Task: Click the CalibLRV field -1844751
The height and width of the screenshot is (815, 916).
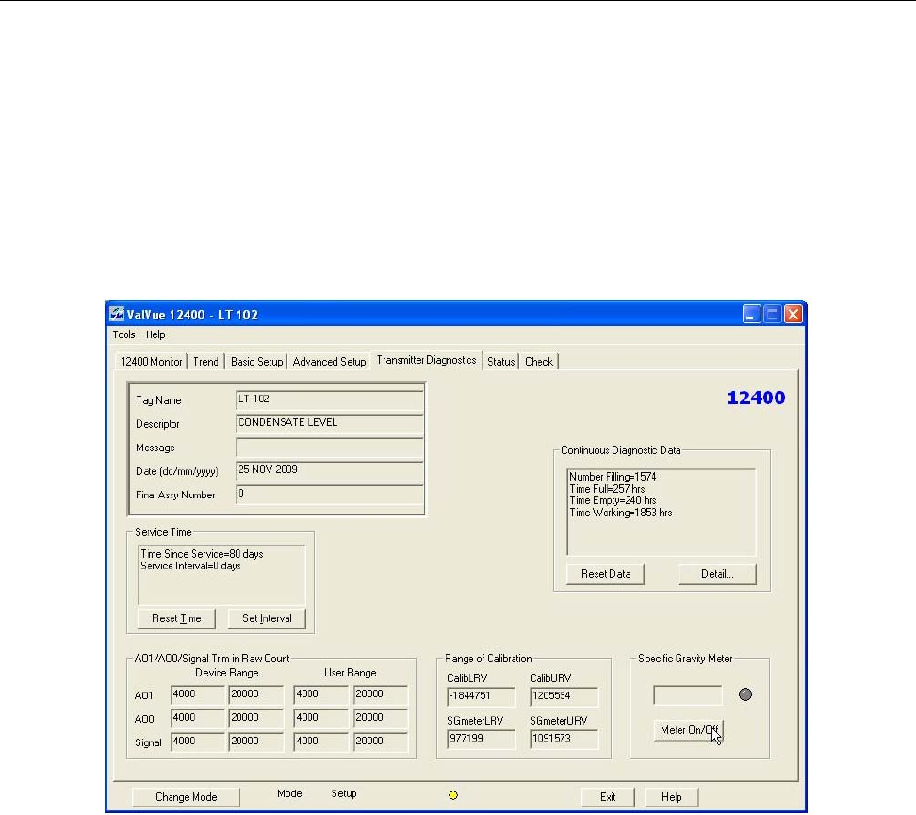Action: (481, 696)
